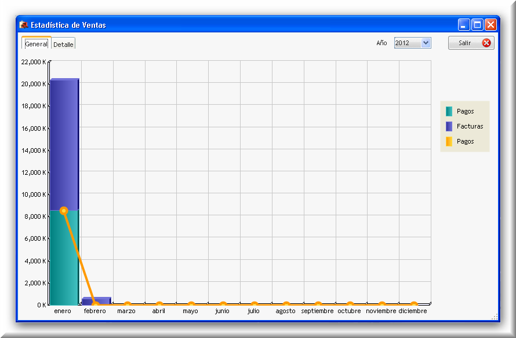Click the teal enero Pagos bar
The width and height of the screenshot is (516, 338).
64,258
